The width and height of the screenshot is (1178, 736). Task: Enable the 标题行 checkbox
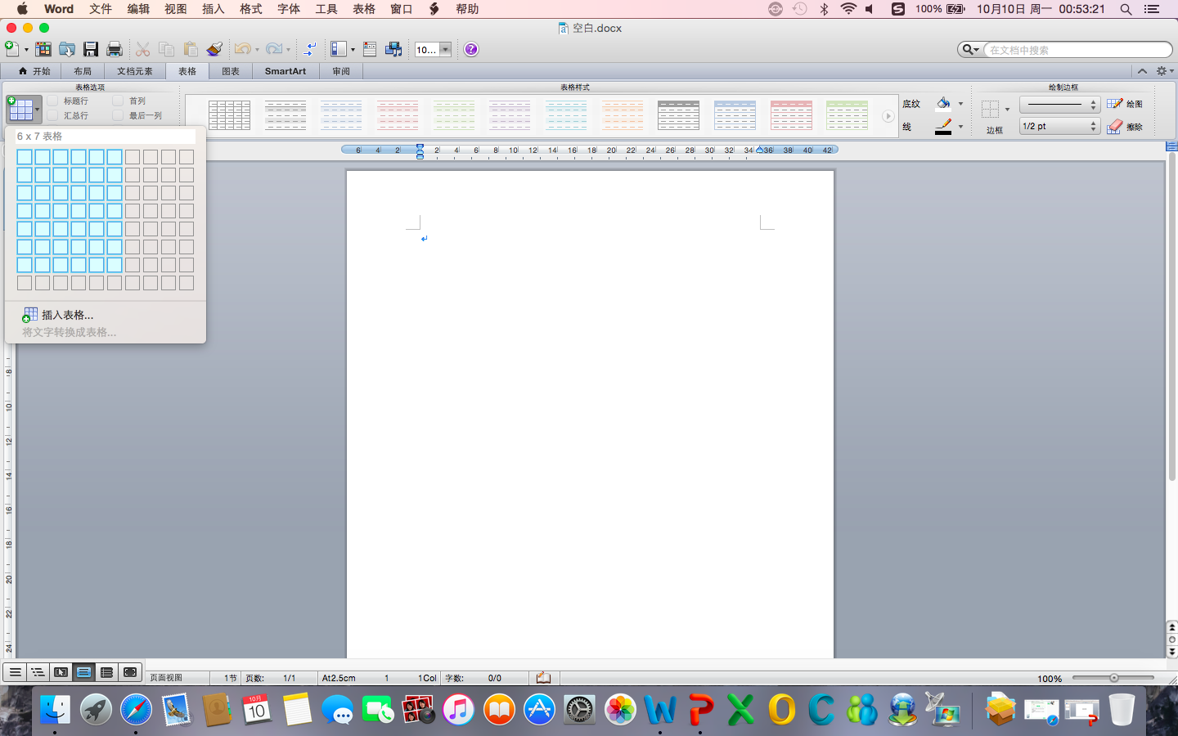click(x=53, y=101)
